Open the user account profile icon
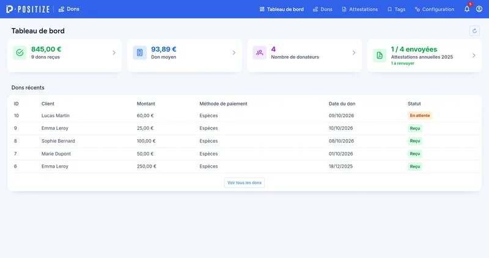 point(479,9)
